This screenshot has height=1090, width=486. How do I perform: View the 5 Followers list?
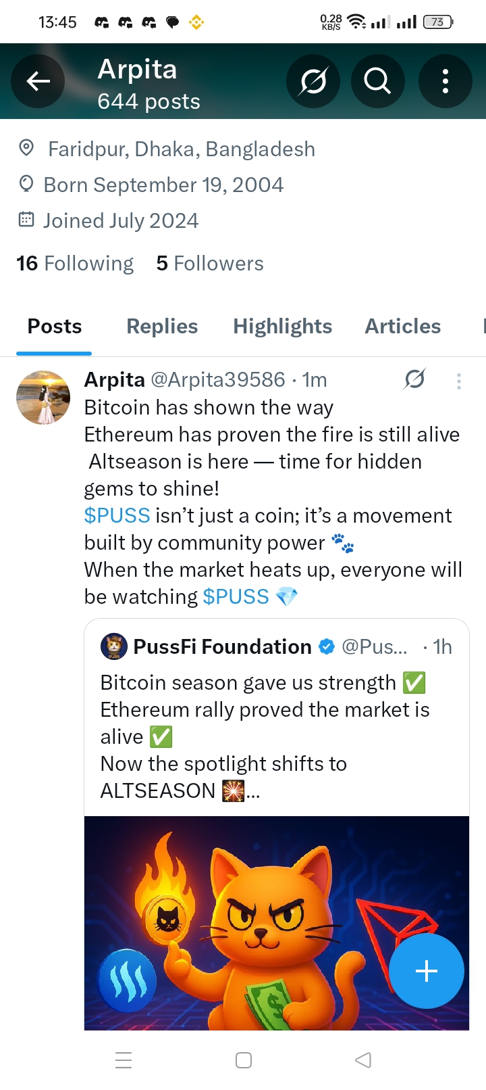pos(210,263)
